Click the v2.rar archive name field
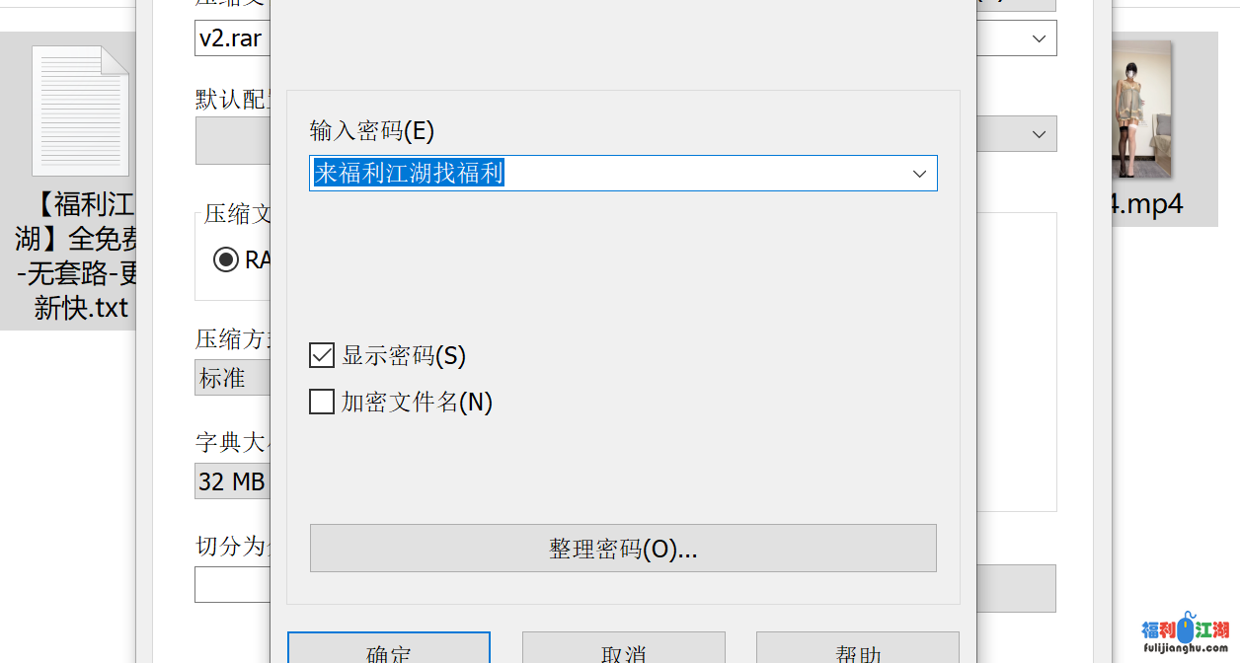The image size is (1240, 663). point(232,38)
